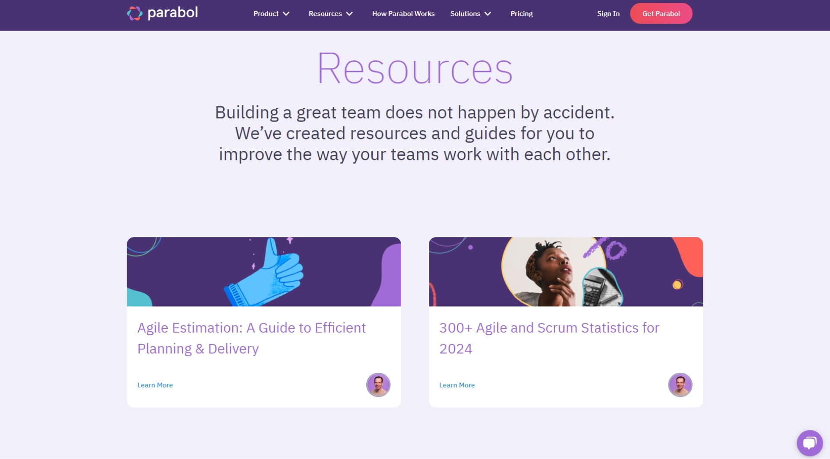Expand the Product menu chevron
Viewport: 830px width, 459px height.
286,14
